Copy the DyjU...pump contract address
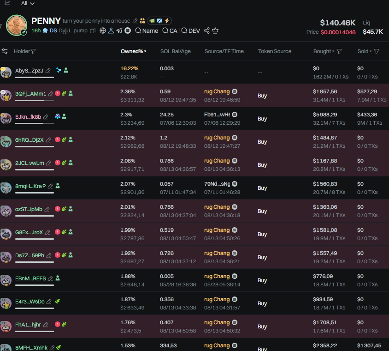 click(x=93, y=31)
